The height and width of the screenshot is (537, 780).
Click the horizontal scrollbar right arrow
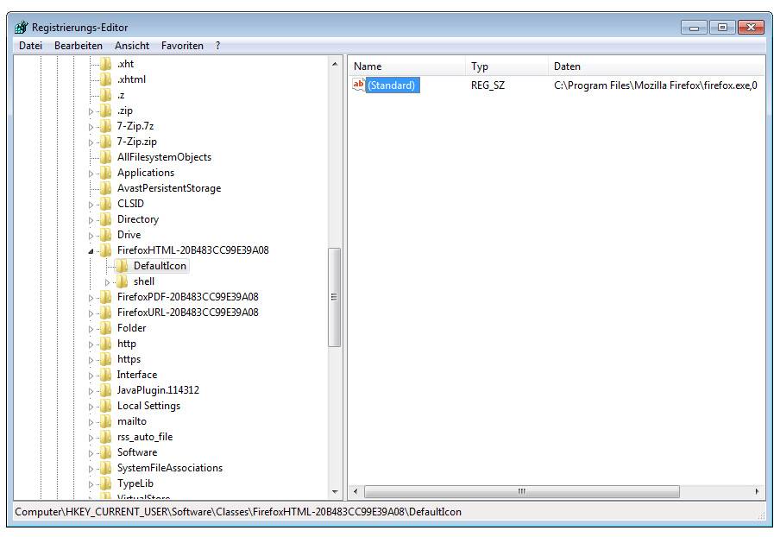click(x=758, y=492)
